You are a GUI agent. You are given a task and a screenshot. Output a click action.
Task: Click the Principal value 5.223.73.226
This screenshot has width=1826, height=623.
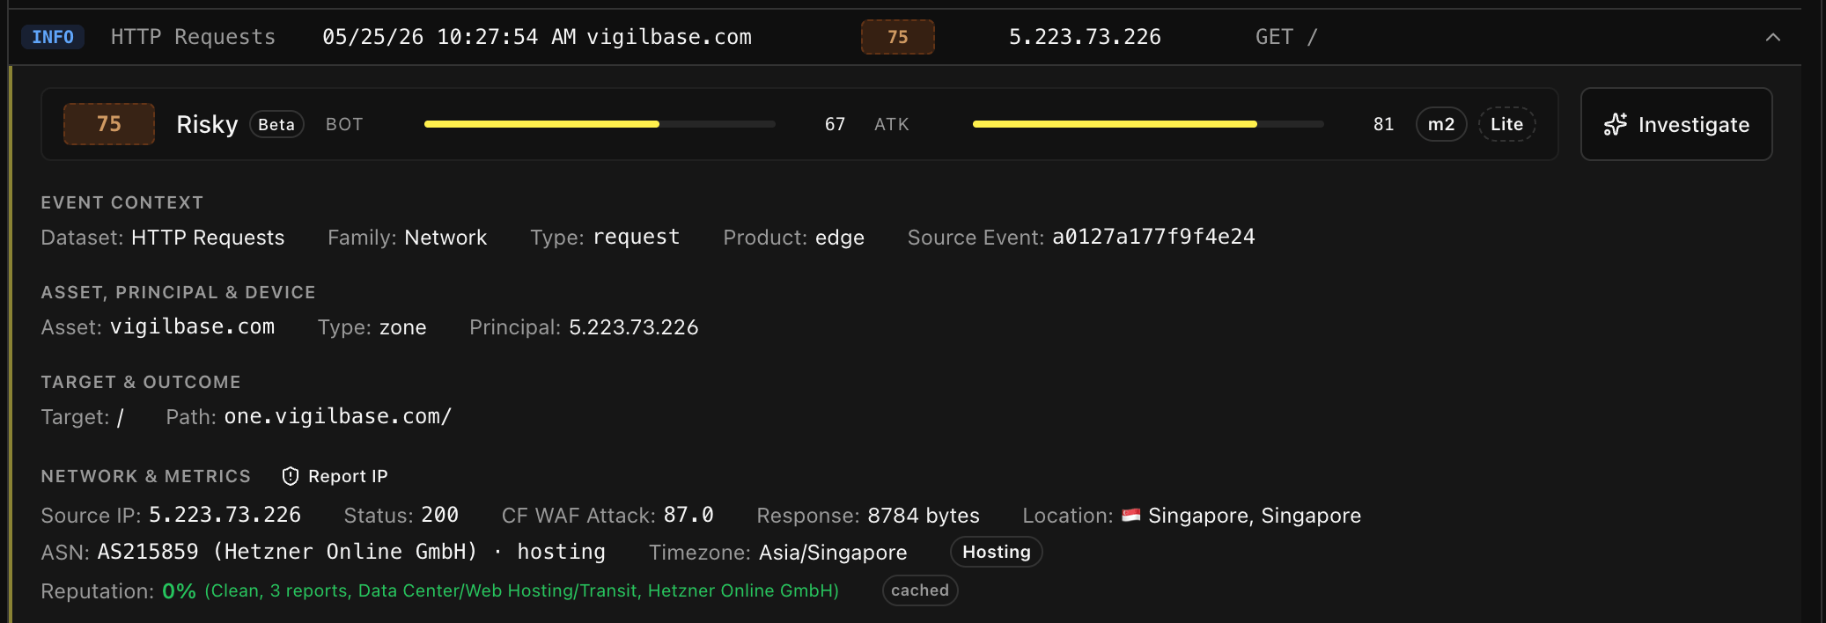click(634, 327)
